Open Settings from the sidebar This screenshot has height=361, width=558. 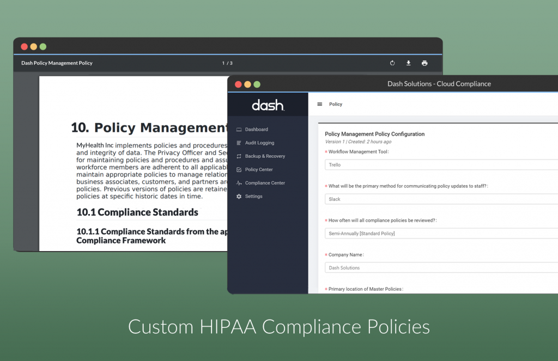[x=253, y=197]
